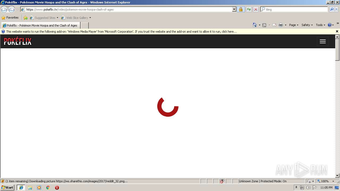Click the vertical scrollbar thumb
340x191 pixels.
(337, 50)
